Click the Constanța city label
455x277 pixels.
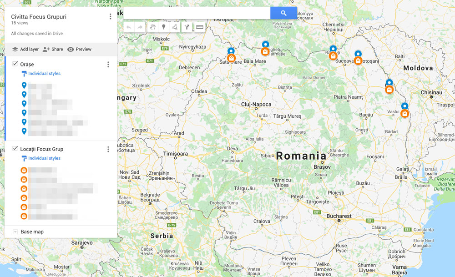pos(424,230)
